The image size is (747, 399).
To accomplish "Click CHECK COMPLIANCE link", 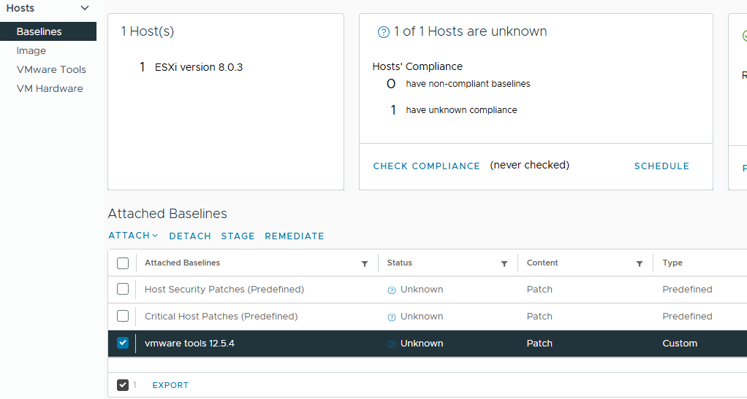I will [426, 166].
